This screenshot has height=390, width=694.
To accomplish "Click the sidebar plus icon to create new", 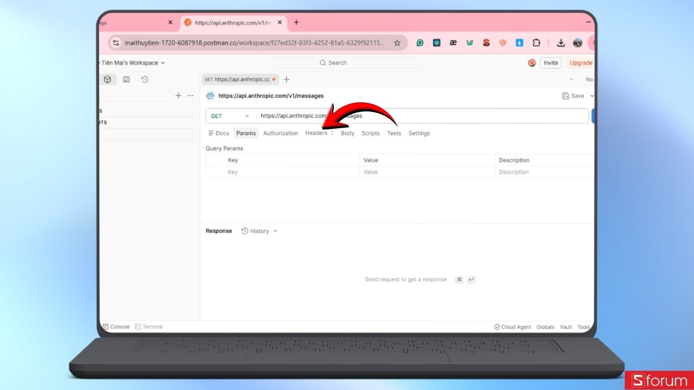I will (178, 95).
